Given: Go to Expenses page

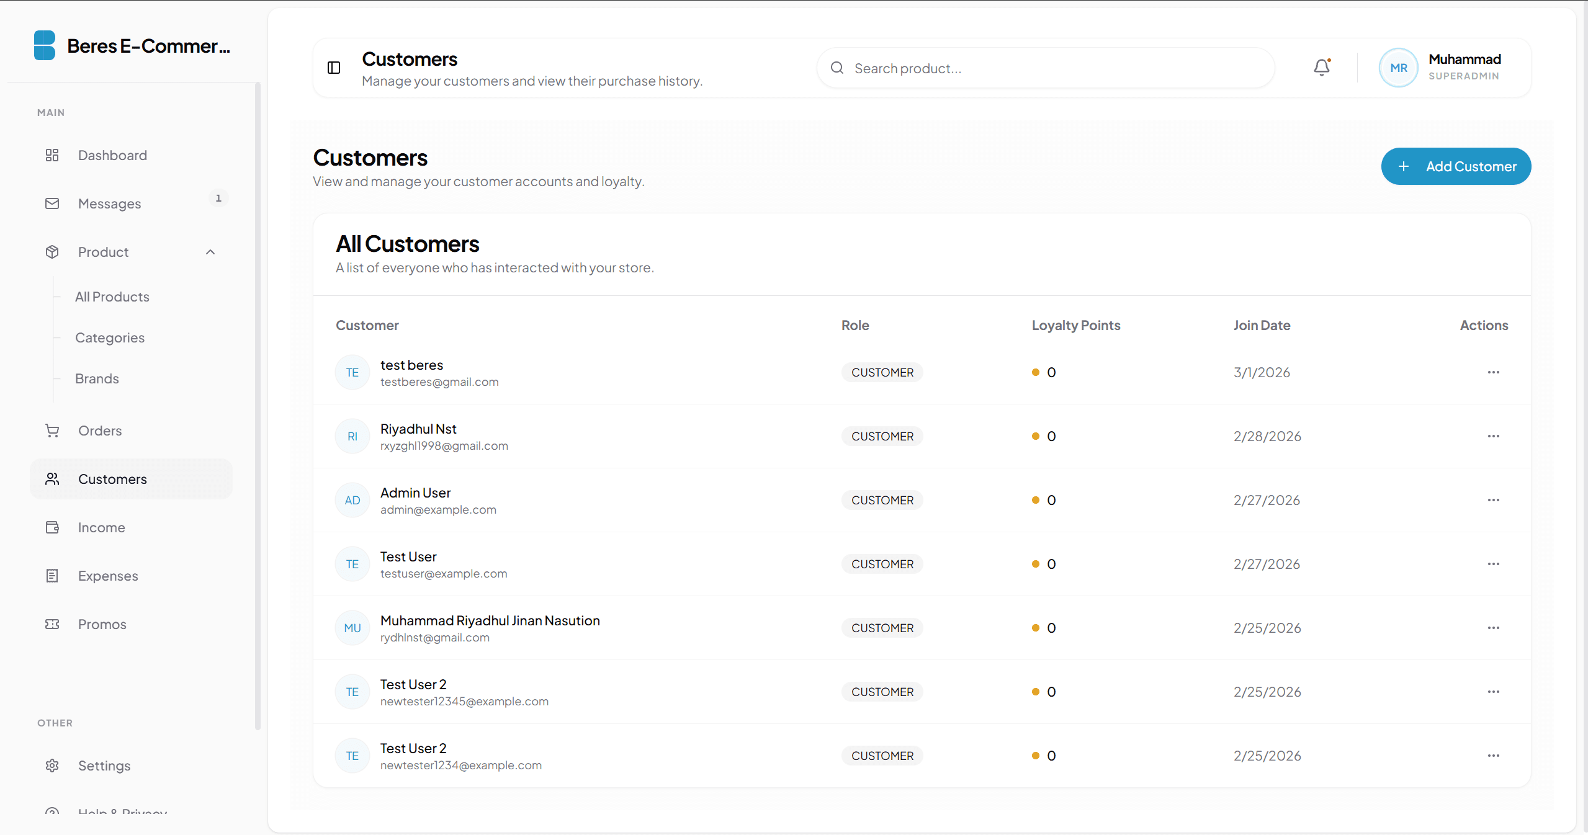Looking at the screenshot, I should click(131, 576).
